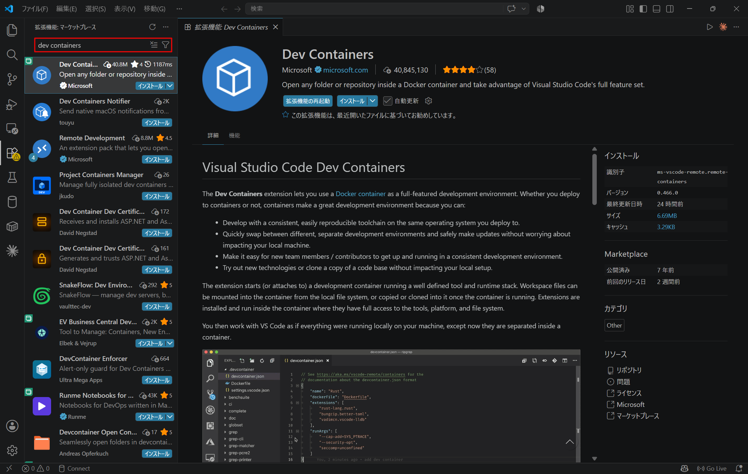Open the Manage gear in activity bar
748x474 pixels.
12,450
